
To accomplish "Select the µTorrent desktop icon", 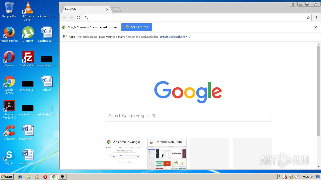I will (x=28, y=34).
